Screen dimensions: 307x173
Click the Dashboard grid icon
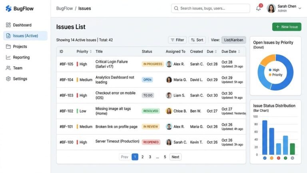8,25
